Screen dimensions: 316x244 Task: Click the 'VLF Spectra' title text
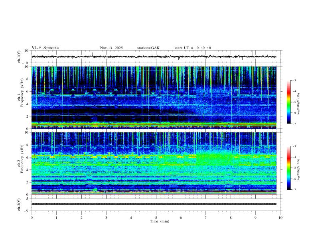[45, 48]
